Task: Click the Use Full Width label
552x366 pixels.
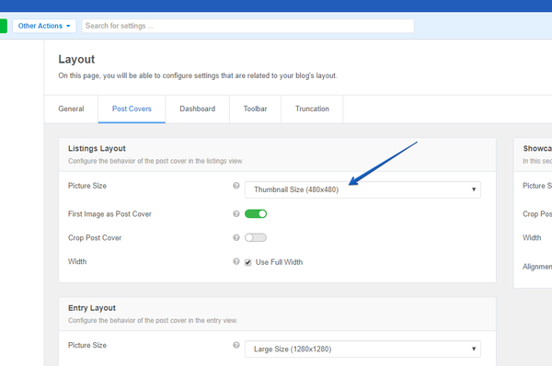Action: (x=279, y=262)
